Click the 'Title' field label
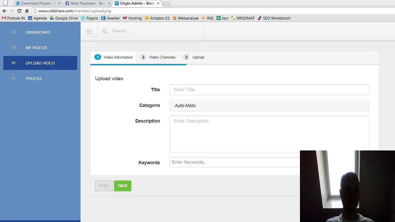This screenshot has height=222, width=395. point(156,90)
